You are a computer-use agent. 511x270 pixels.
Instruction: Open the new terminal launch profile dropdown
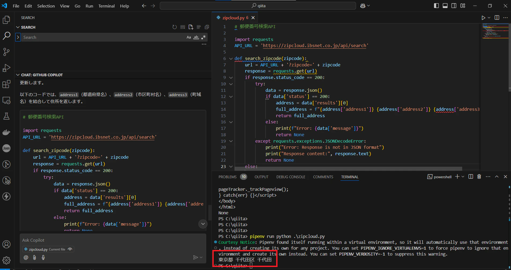463,177
